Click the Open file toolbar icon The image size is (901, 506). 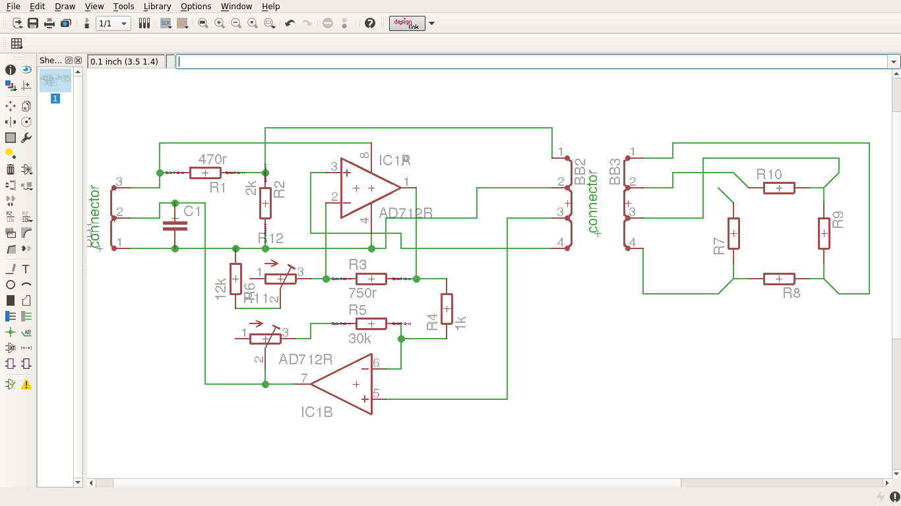(x=17, y=23)
